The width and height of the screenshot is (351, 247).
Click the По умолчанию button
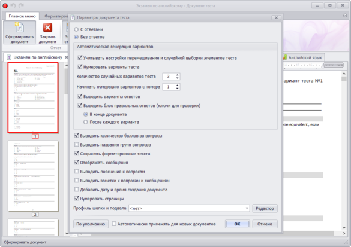pos(91,224)
